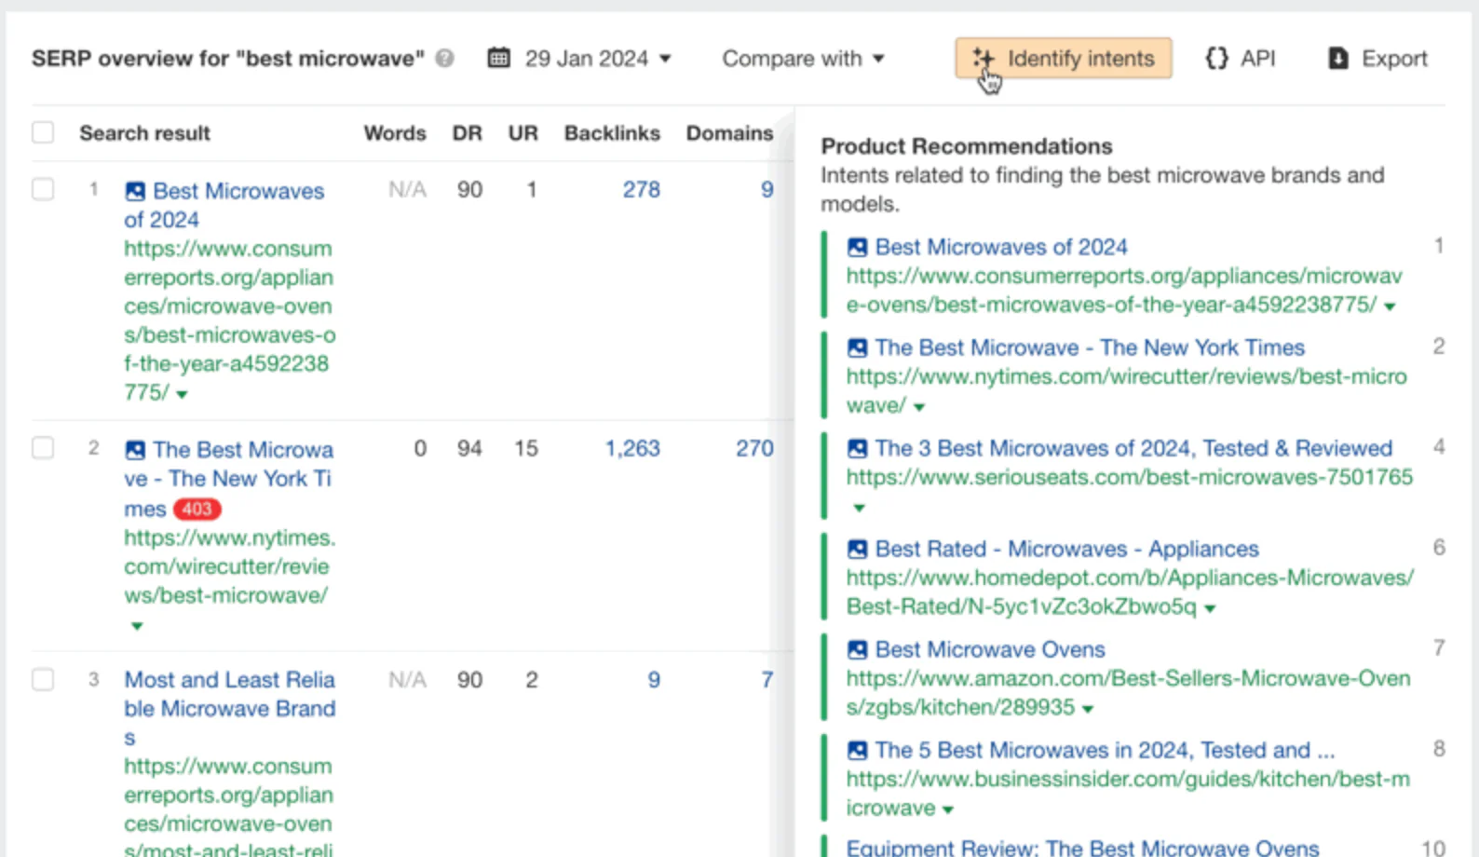Sort the table by the Backlinks column
The image size is (1479, 857).
click(611, 133)
